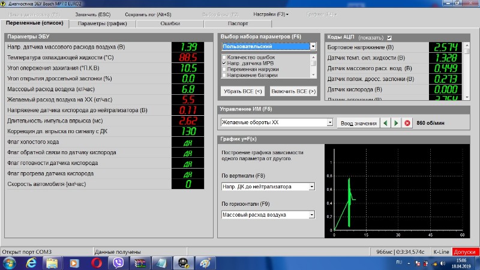
Task: Open vertical axis Напр. ДК до нейтрализатора dropdown
Action: [x=311, y=187]
